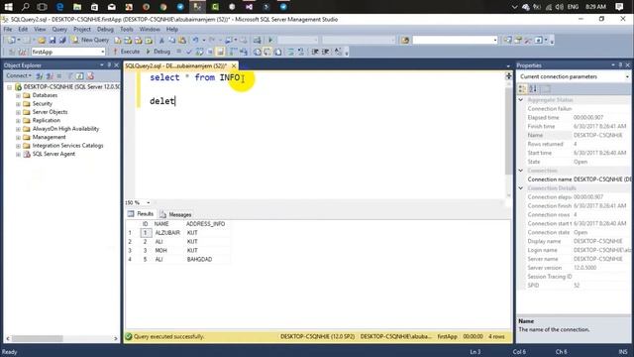This screenshot has height=357, width=634.
Task: Click the Object Explorer Refresh icon
Action: [80, 76]
